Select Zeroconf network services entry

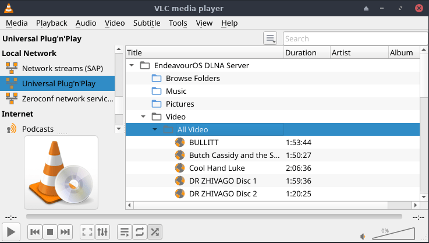click(58, 98)
